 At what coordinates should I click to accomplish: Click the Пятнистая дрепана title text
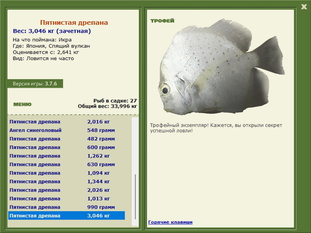tap(74, 23)
